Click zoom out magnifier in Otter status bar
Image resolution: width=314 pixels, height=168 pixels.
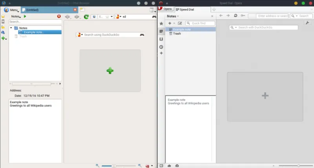pyautogui.click(x=97, y=166)
